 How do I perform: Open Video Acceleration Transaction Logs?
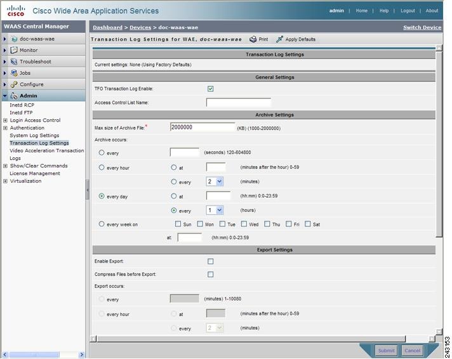click(x=47, y=154)
